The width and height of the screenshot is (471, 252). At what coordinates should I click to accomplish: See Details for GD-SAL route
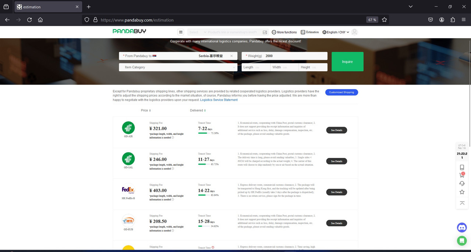(337, 161)
